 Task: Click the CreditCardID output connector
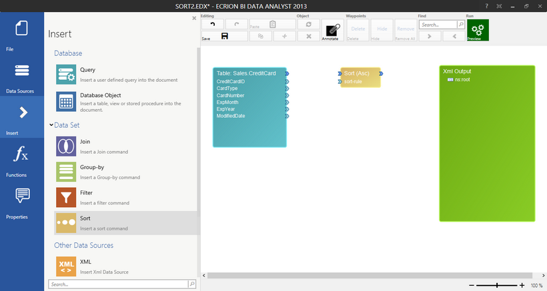pos(287,81)
